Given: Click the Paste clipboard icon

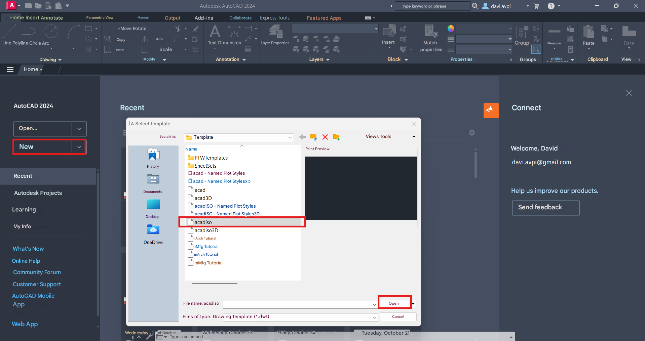Looking at the screenshot, I should tap(589, 32).
